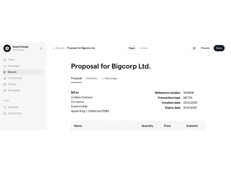231x173 pixels.
Task: Click the Reference number label
Action: (168, 93)
